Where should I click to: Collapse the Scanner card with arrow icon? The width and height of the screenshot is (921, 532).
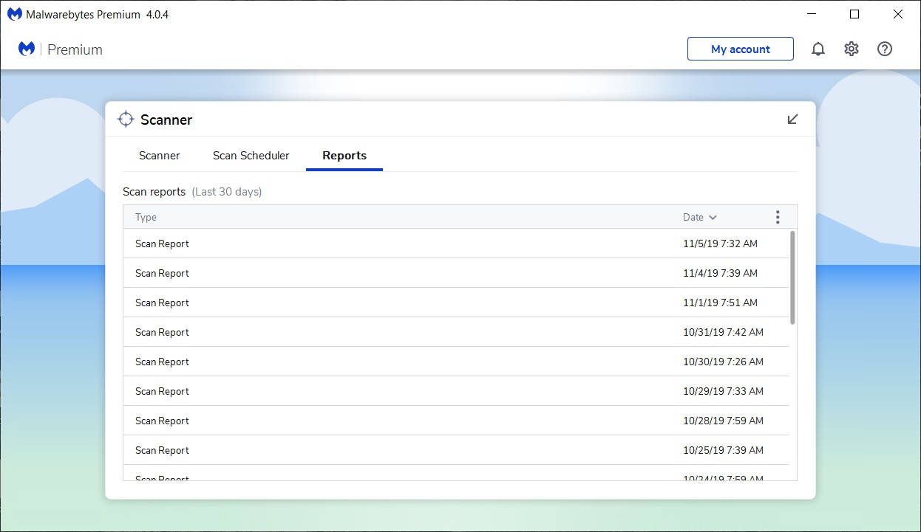pos(792,119)
